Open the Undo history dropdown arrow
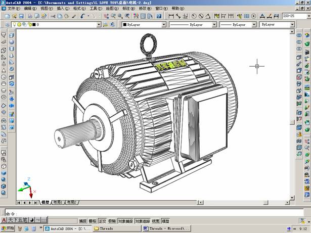Viewport: 311px width, 233px height. [88, 16]
